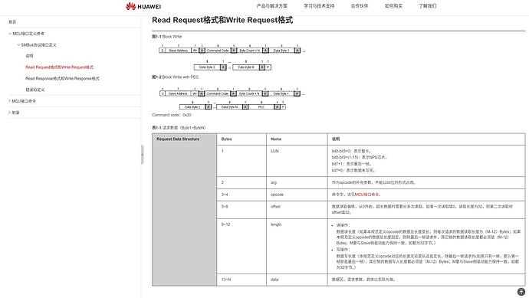
Task: Open the 了解我们 menu
Action: click(x=428, y=6)
